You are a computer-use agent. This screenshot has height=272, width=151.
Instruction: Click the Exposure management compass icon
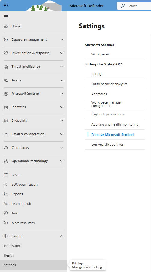[x=6, y=39]
